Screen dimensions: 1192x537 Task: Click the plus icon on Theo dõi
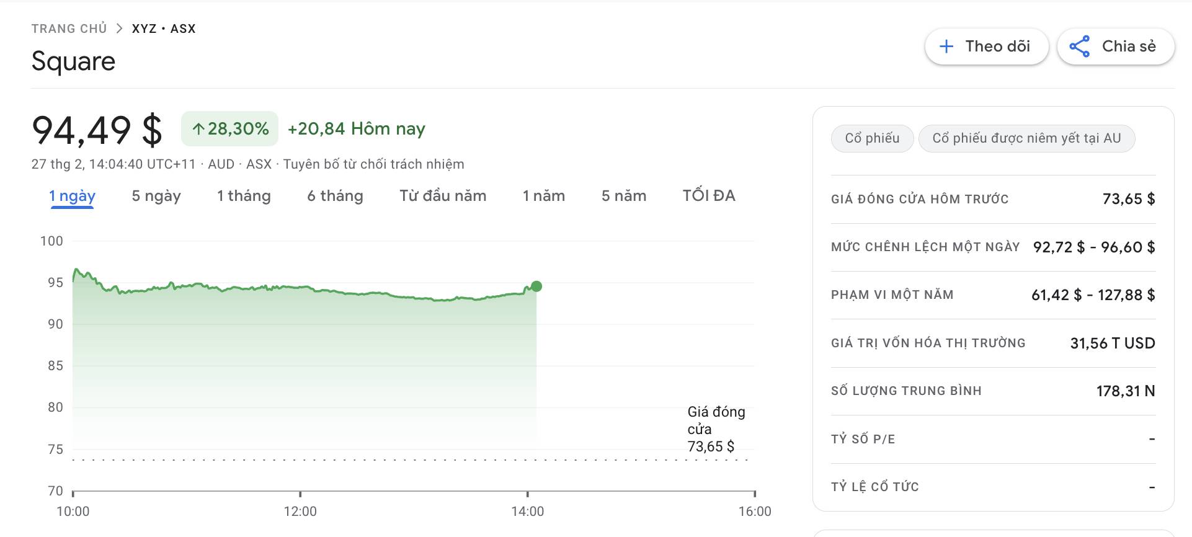(x=946, y=47)
